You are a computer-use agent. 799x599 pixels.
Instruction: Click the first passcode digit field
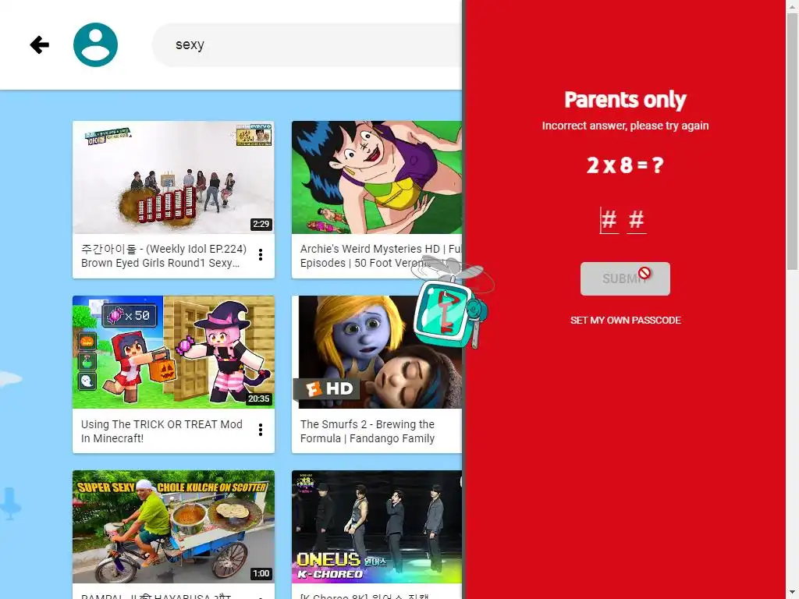click(609, 220)
